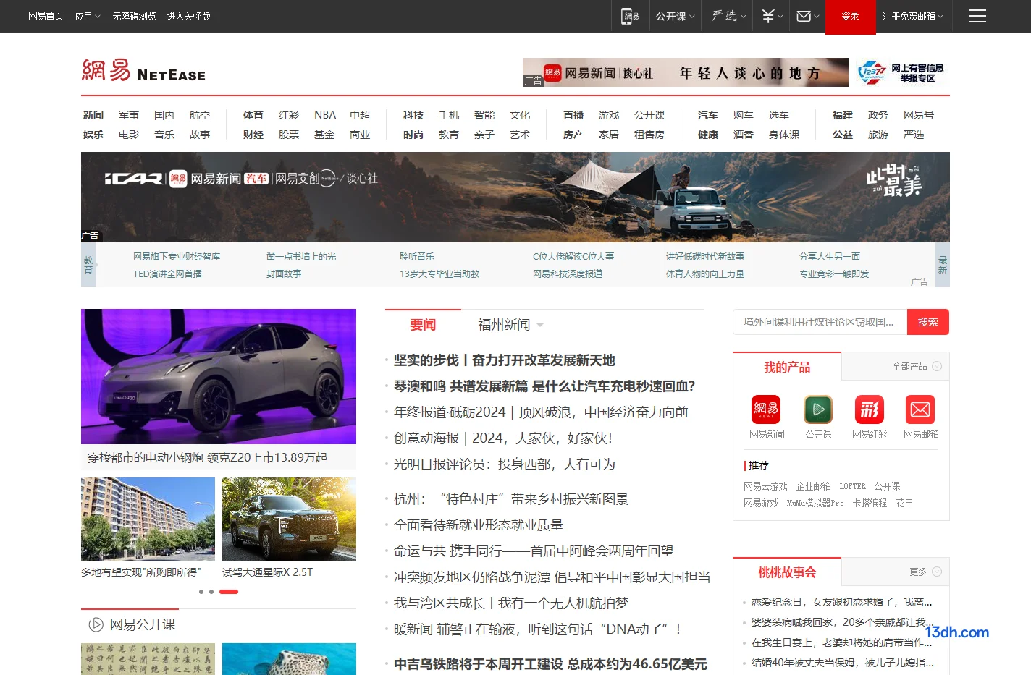Viewport: 1031px width, 675px height.
Task: Click the ICAR banner advertisement
Action: [515, 197]
